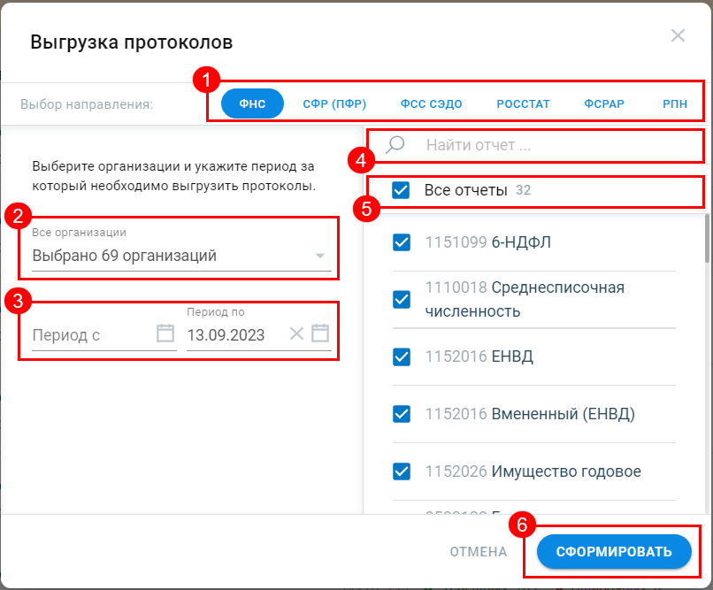Close the Выгрузка протоколов dialog
The width and height of the screenshot is (713, 590).
(678, 36)
